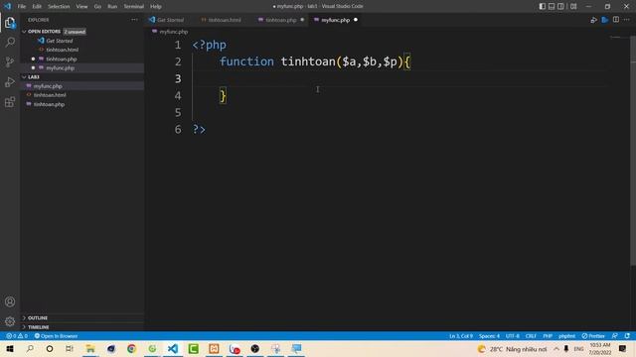Click the Explorer more actions ellipsis
The height and width of the screenshot is (357, 636).
tap(134, 20)
